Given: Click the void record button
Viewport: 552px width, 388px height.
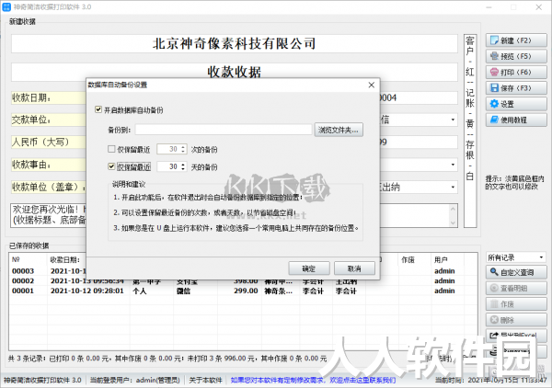Looking at the screenshot, I should (x=516, y=304).
